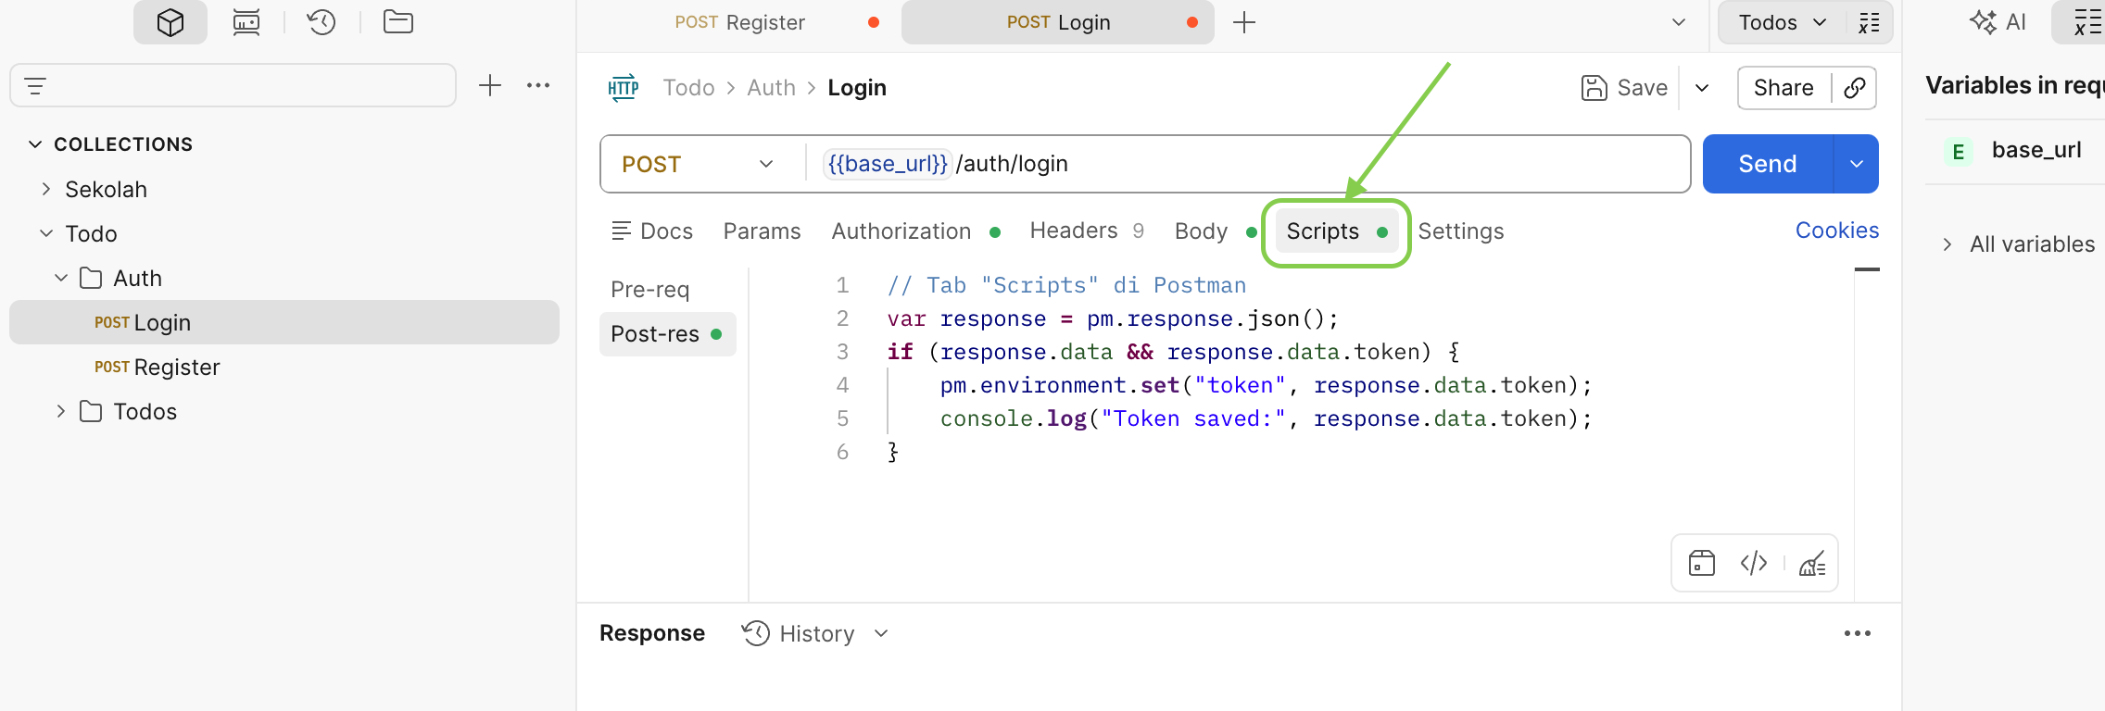Collapse the Todo collection
The width and height of the screenshot is (2105, 711).
46,233
